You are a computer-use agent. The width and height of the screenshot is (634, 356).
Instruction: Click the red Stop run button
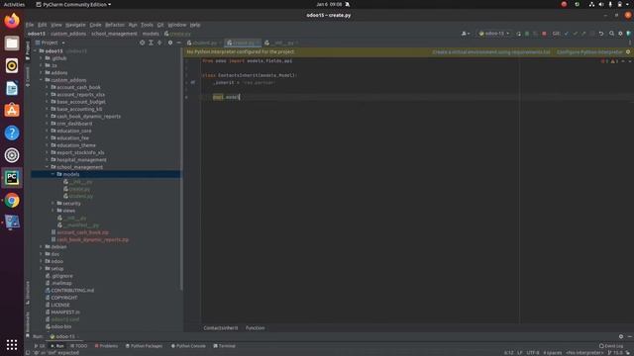point(544,34)
